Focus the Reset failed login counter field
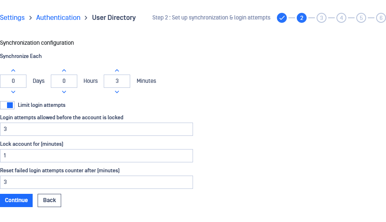This screenshot has height=222, width=386. tap(97, 182)
